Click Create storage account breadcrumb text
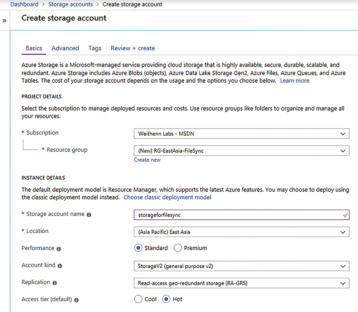This screenshot has height=312, width=358. (x=132, y=4)
